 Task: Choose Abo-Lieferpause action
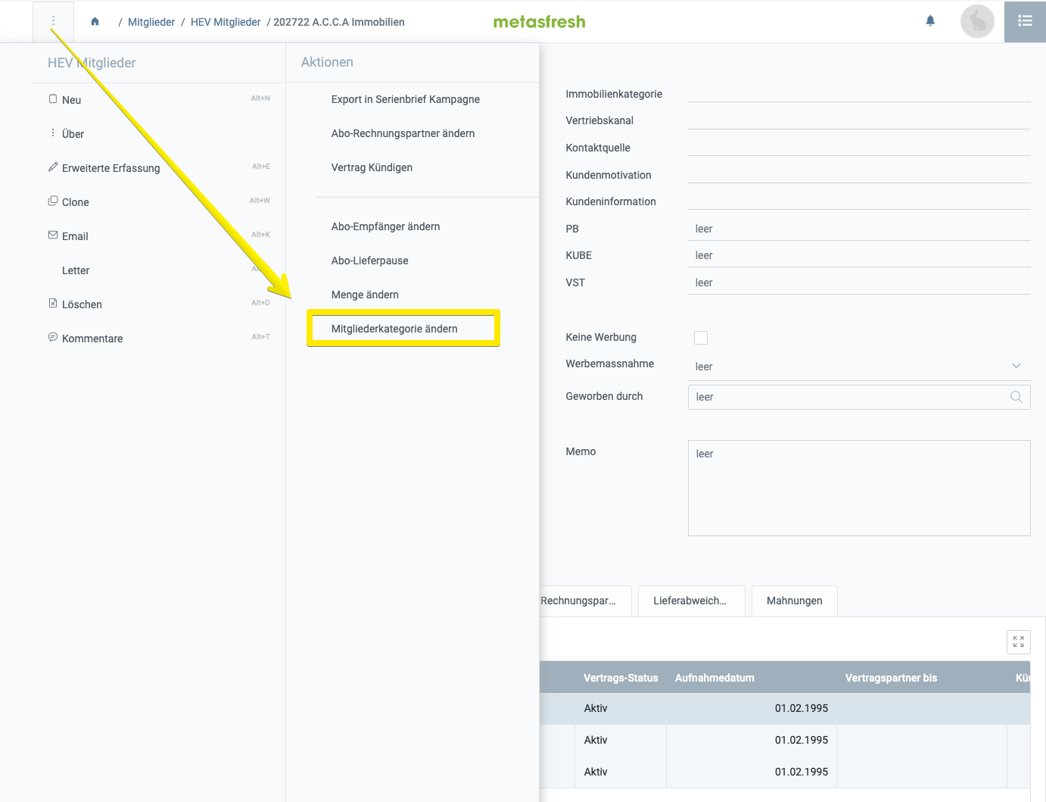(370, 261)
